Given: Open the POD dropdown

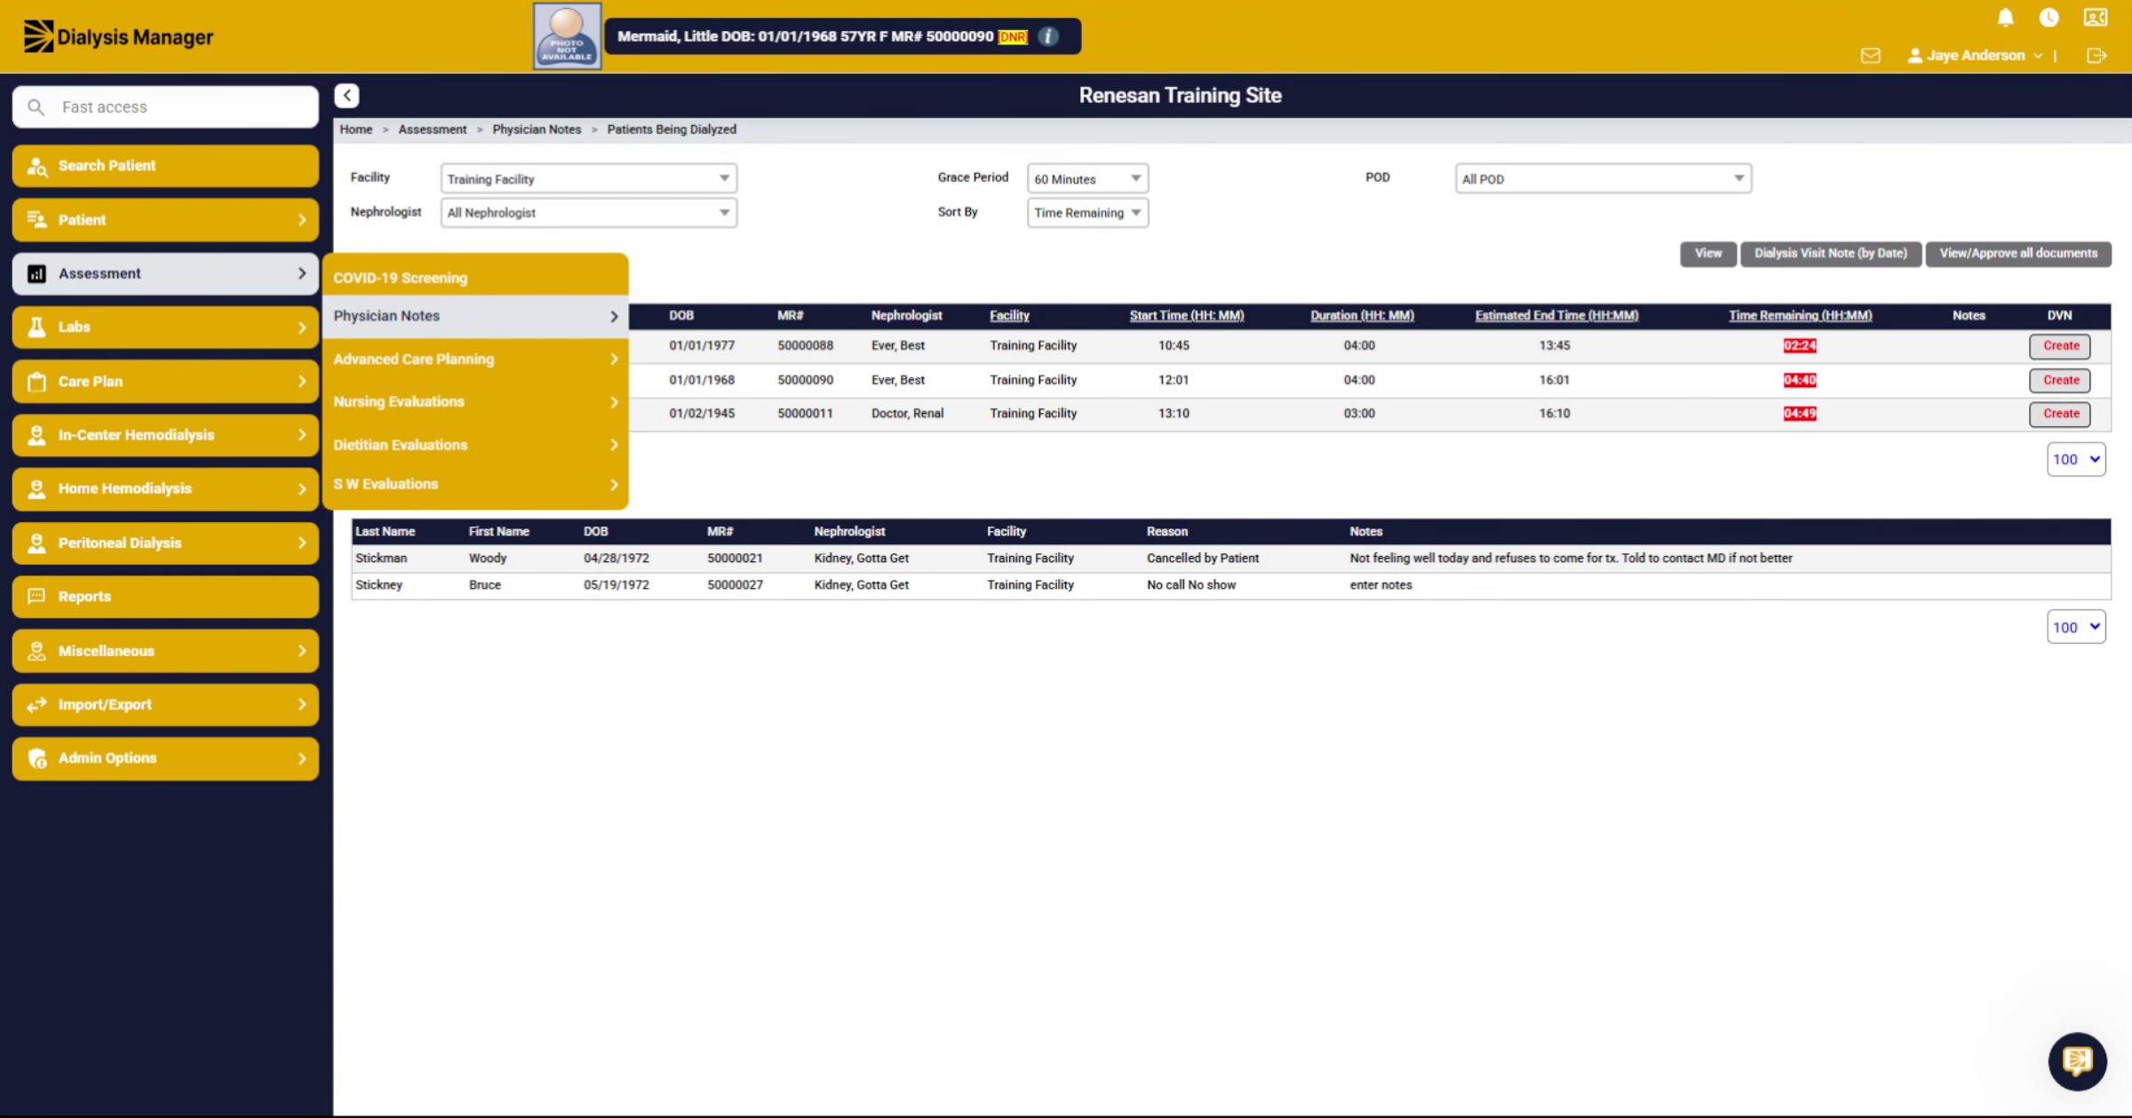Looking at the screenshot, I should pyautogui.click(x=1603, y=178).
